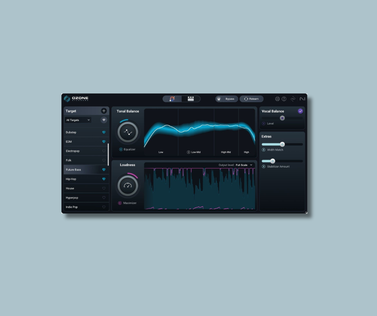Viewport: 377px width, 316px height.
Task: Switch to the modules detailed view
Action: (191, 99)
